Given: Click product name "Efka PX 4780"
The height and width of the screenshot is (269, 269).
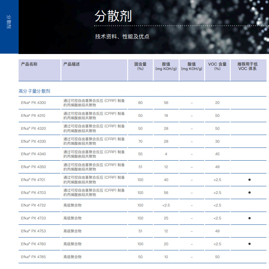Looking at the screenshot, I should click(33, 244).
